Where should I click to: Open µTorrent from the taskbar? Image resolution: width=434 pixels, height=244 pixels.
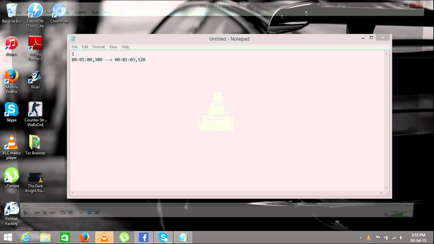124,237
